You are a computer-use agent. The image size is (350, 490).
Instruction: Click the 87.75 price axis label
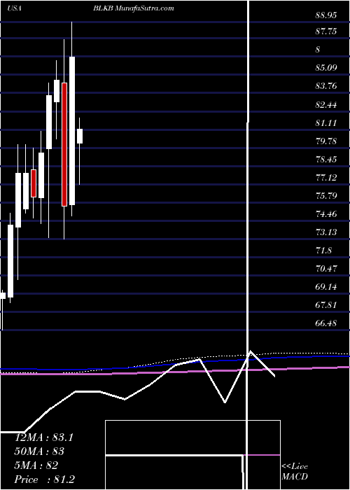pos(326,31)
